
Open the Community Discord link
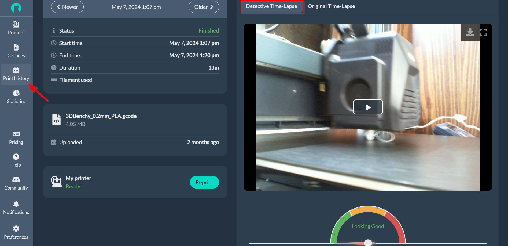coord(16,183)
